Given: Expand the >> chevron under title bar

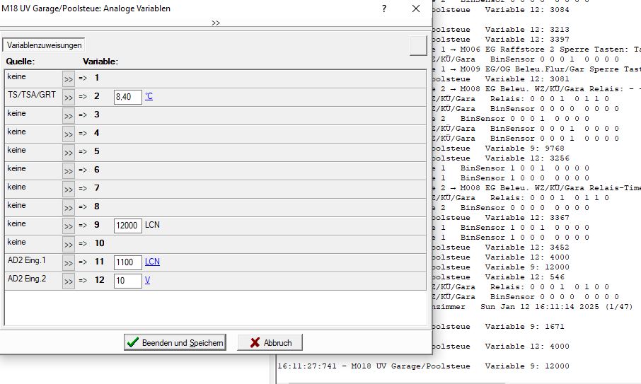Looking at the screenshot, I should [x=215, y=23].
